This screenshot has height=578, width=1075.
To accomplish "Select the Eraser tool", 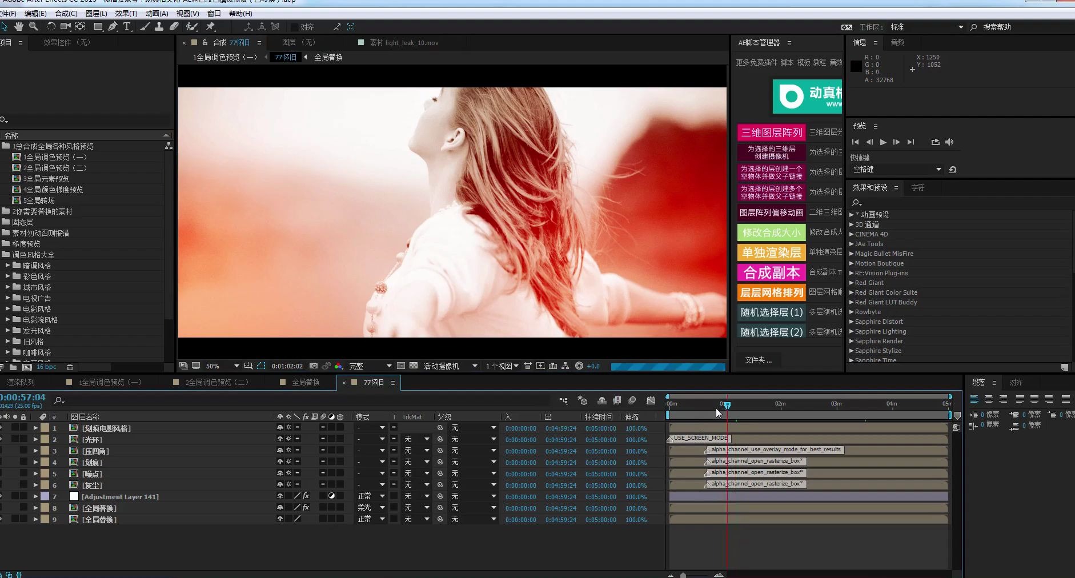I will pos(174,26).
